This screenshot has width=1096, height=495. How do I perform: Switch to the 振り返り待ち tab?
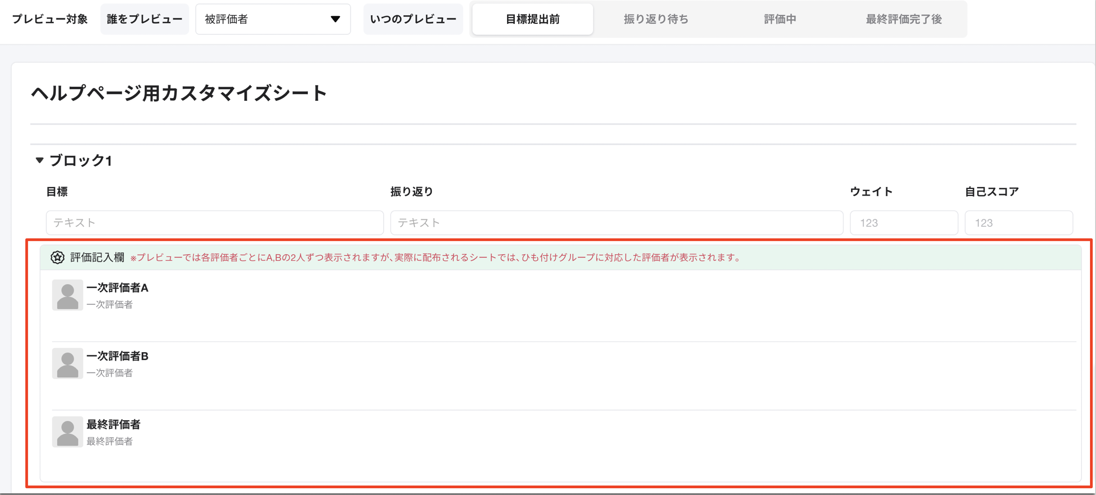point(656,19)
